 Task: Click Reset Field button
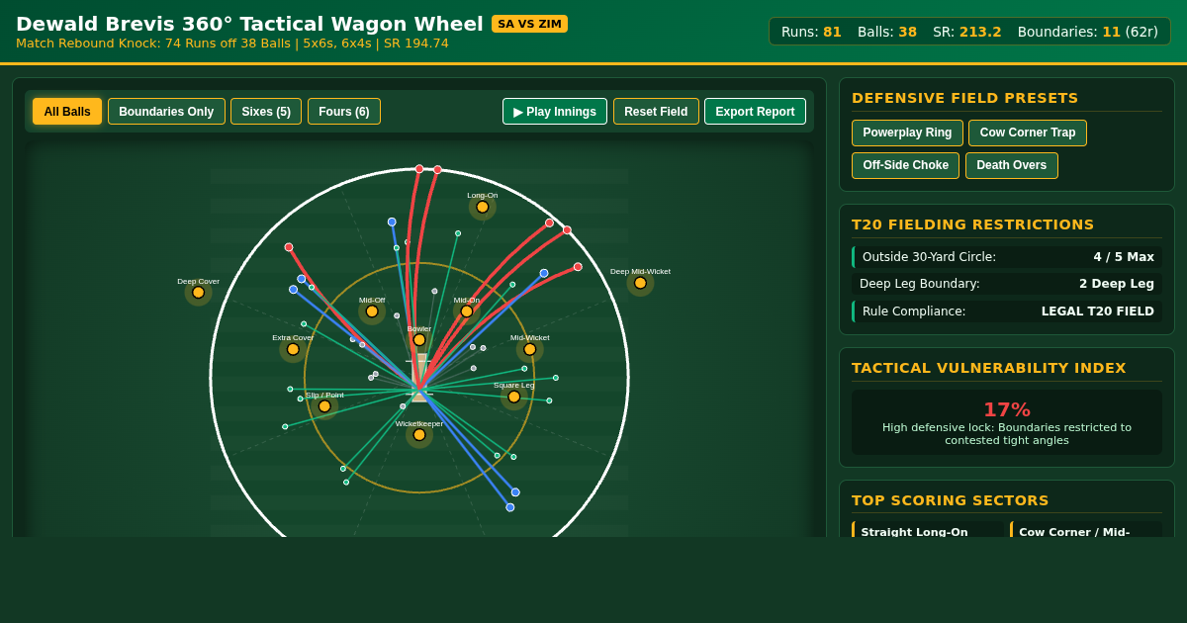[x=656, y=112]
